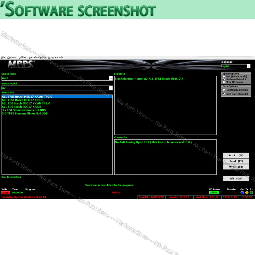
Task: Click the Ecu Id (F1) button
Action: [236, 155]
